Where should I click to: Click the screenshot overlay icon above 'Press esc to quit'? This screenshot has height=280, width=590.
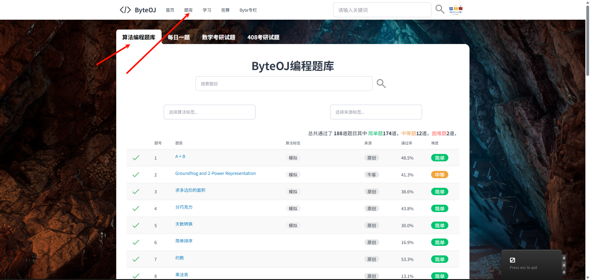(512, 260)
